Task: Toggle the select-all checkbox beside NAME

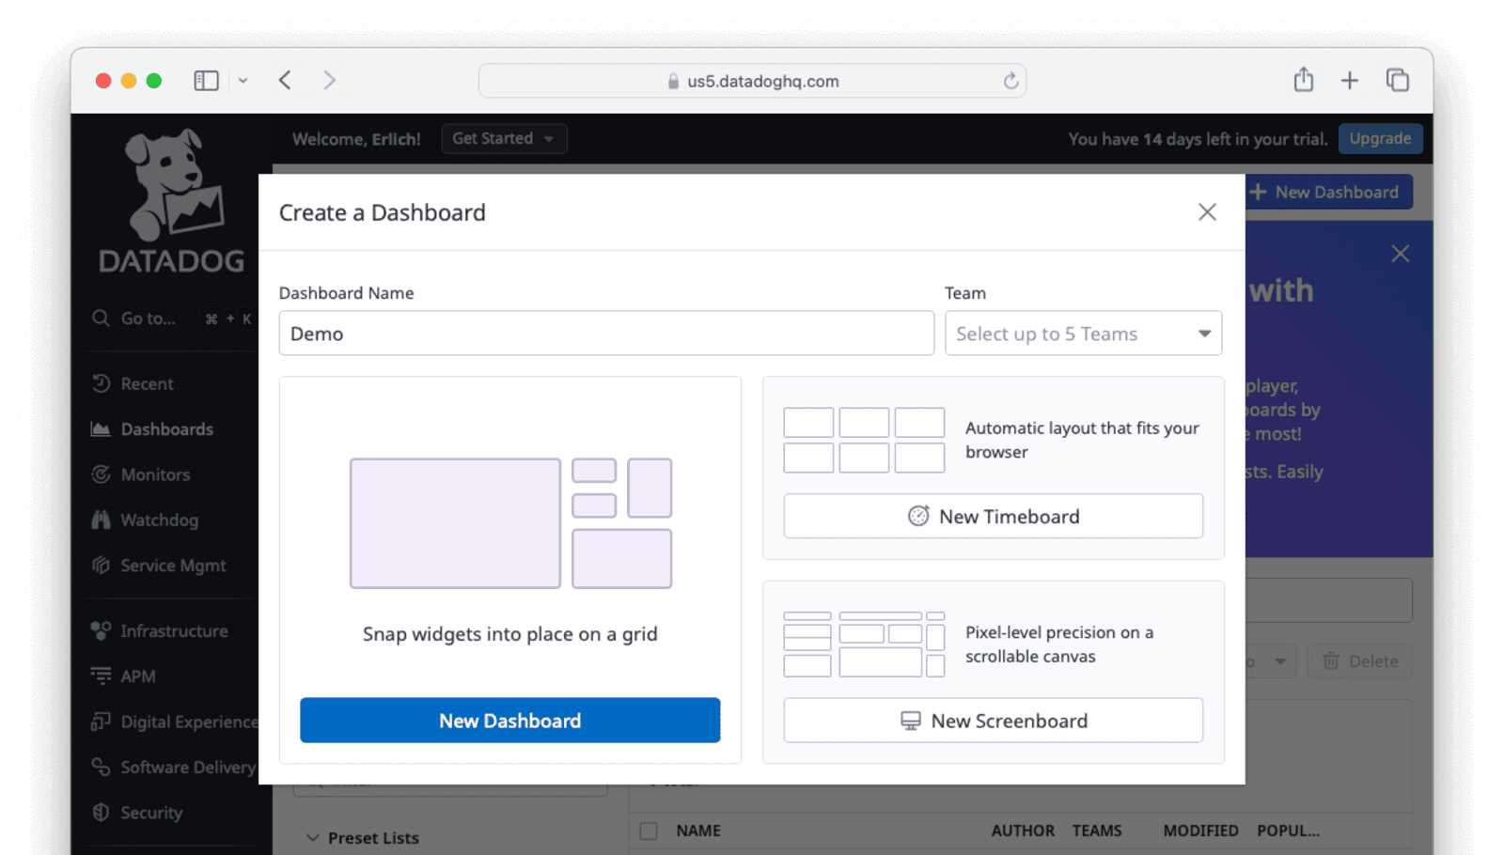Action: point(649,831)
